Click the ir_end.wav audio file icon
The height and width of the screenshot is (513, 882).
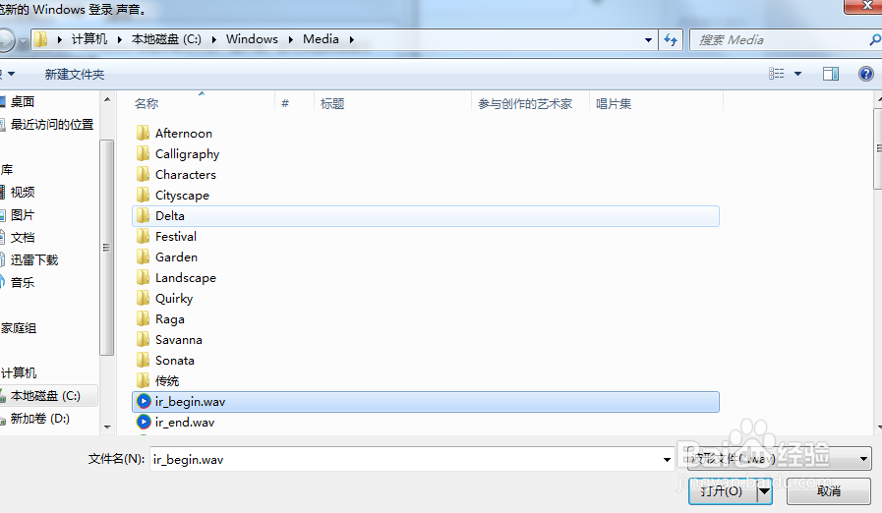(x=144, y=422)
